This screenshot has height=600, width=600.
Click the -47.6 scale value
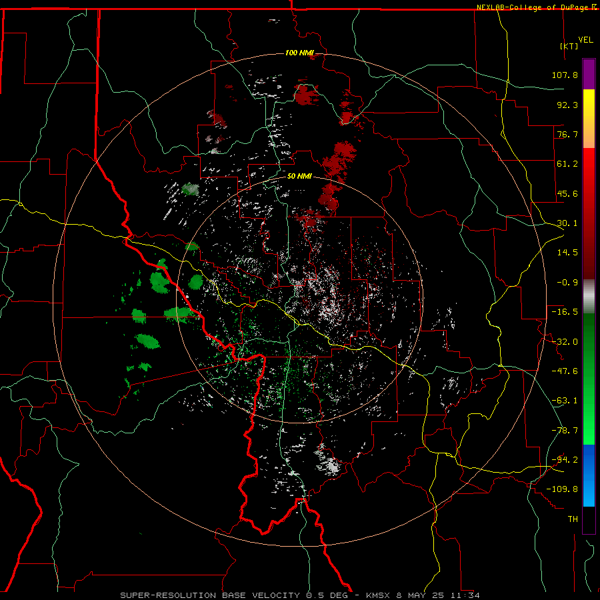tap(565, 371)
